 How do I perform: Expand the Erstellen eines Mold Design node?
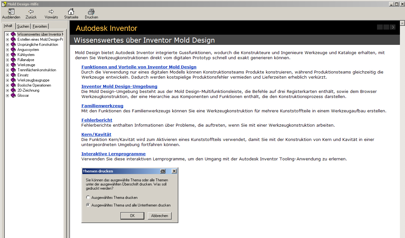[7, 39]
